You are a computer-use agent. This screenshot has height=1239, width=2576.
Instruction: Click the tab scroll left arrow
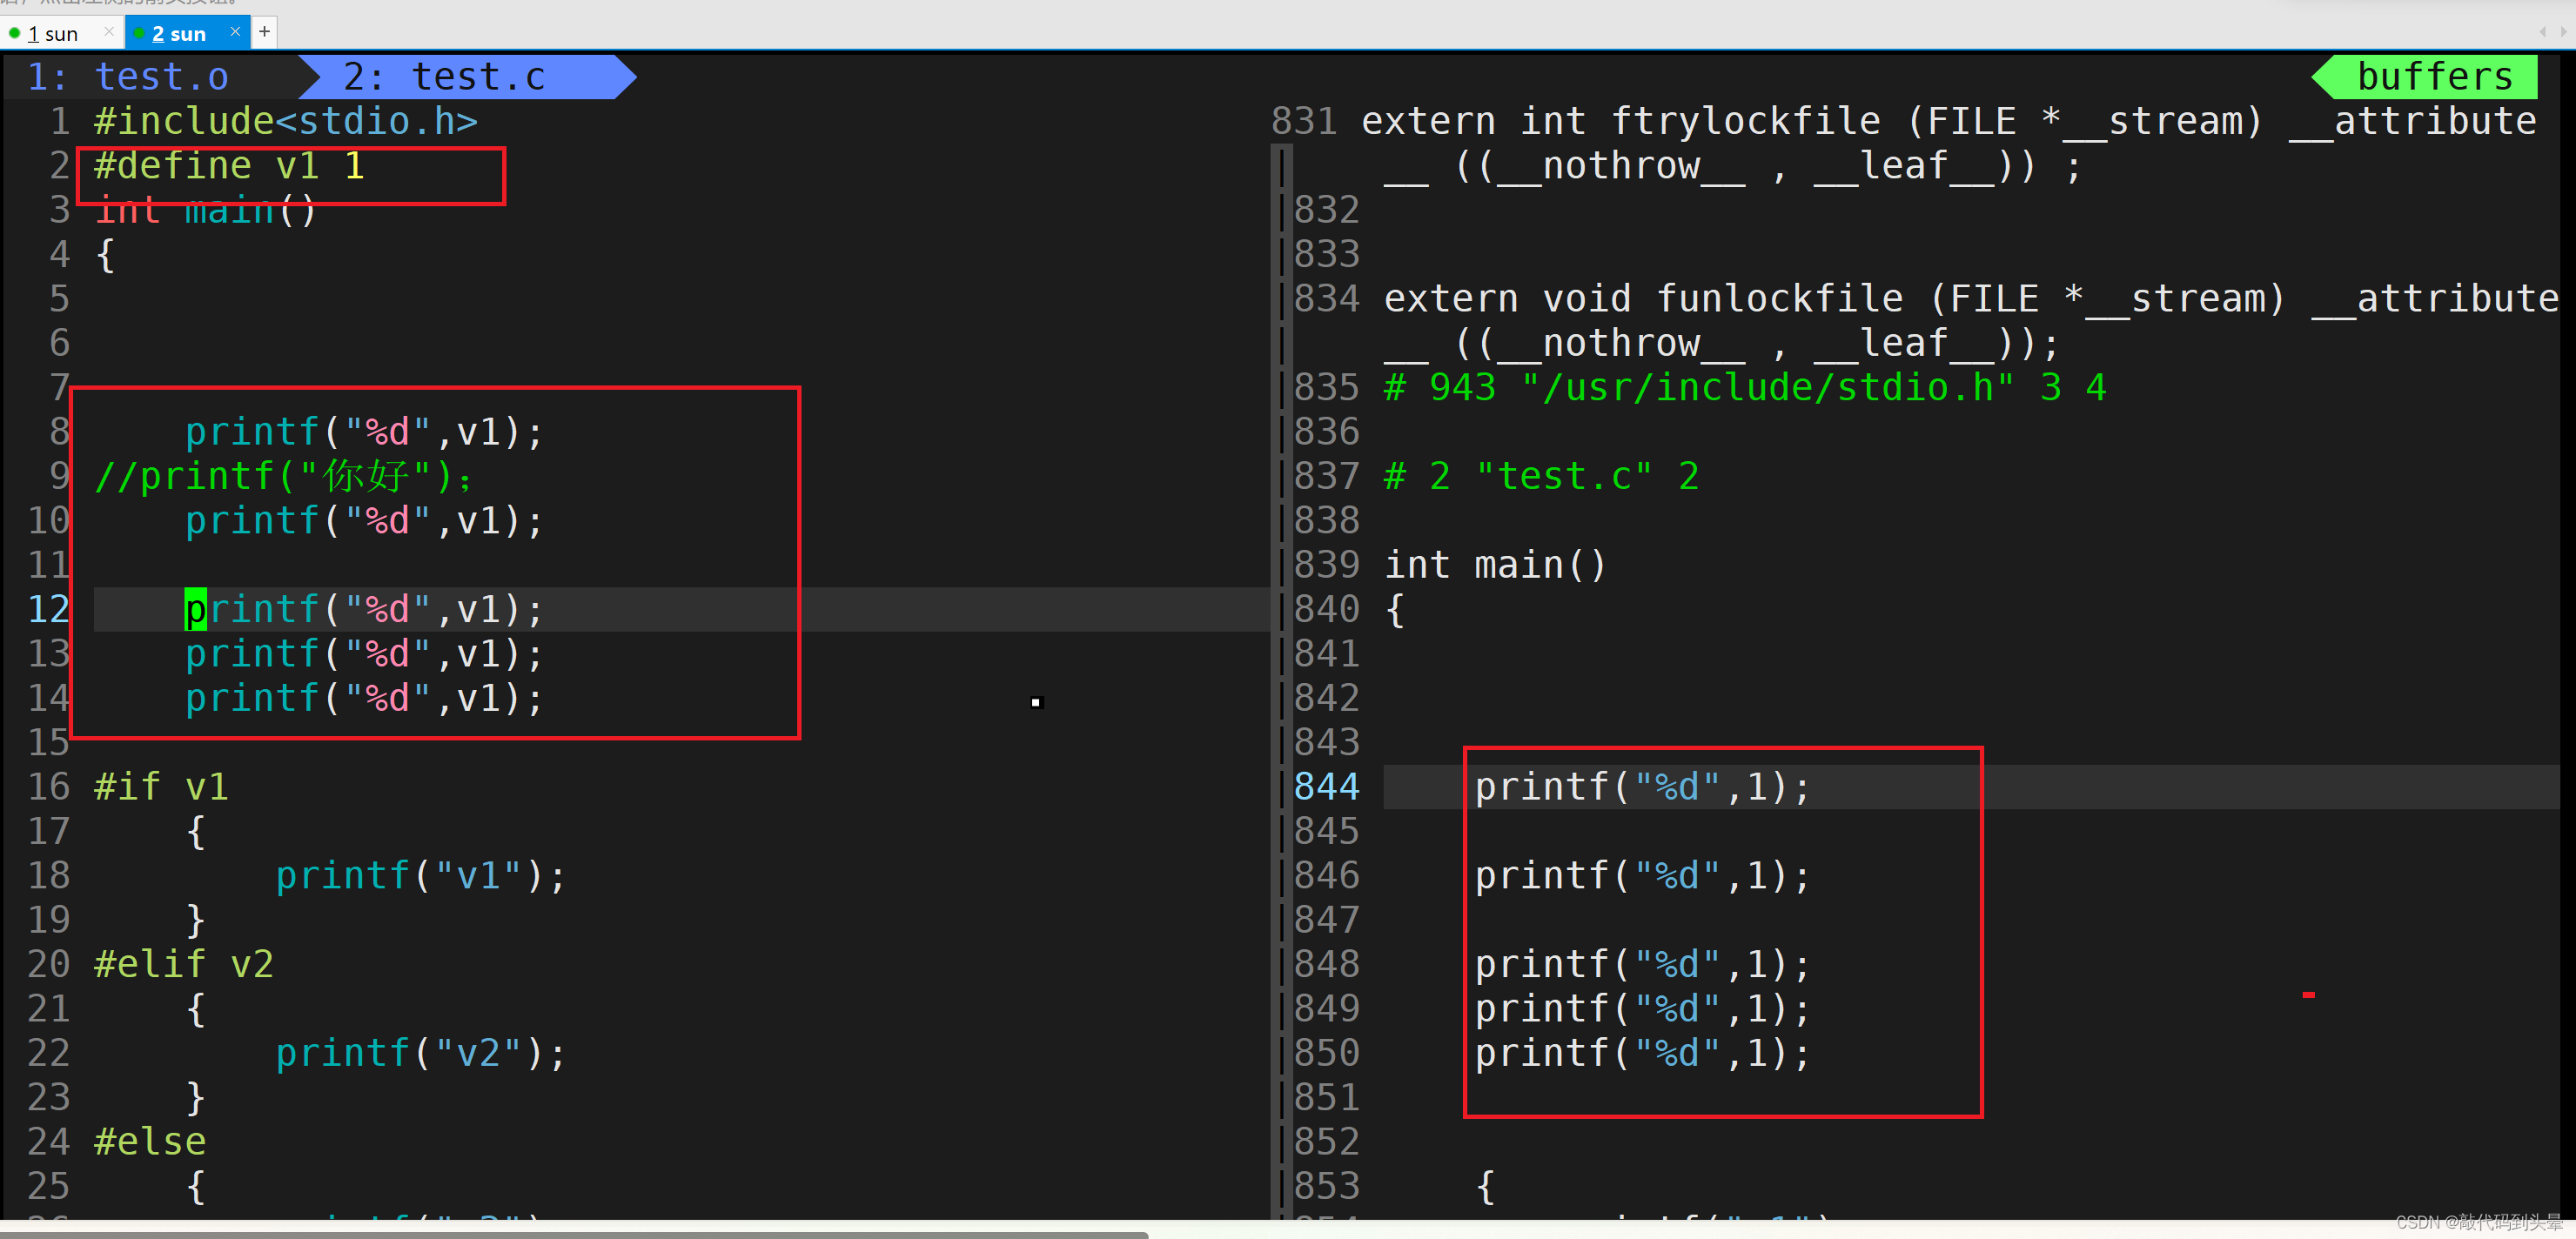(2542, 32)
